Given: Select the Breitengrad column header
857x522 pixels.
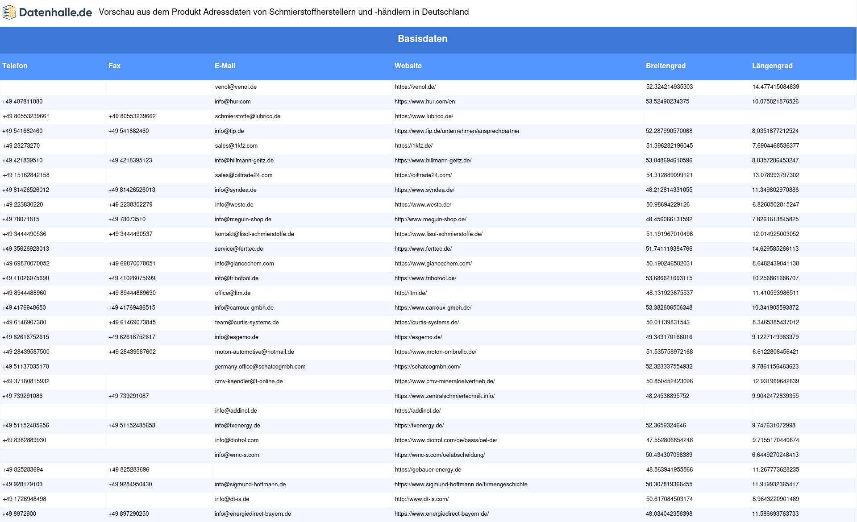Looking at the screenshot, I should coord(666,66).
